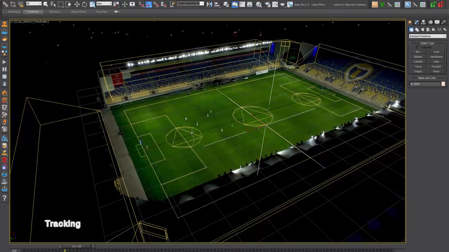Switch to the Modify command panel

(417, 22)
